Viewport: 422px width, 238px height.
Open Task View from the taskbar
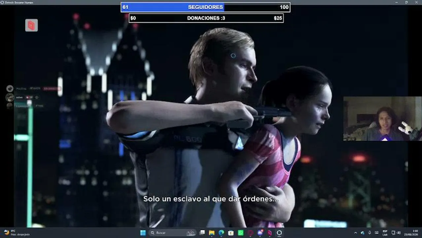pyautogui.click(x=202, y=233)
